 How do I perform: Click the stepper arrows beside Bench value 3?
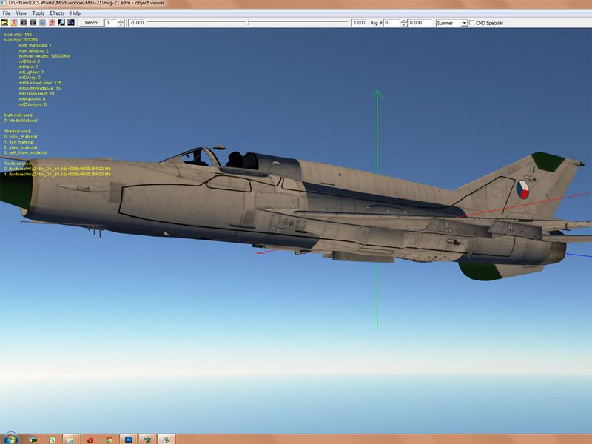point(121,23)
